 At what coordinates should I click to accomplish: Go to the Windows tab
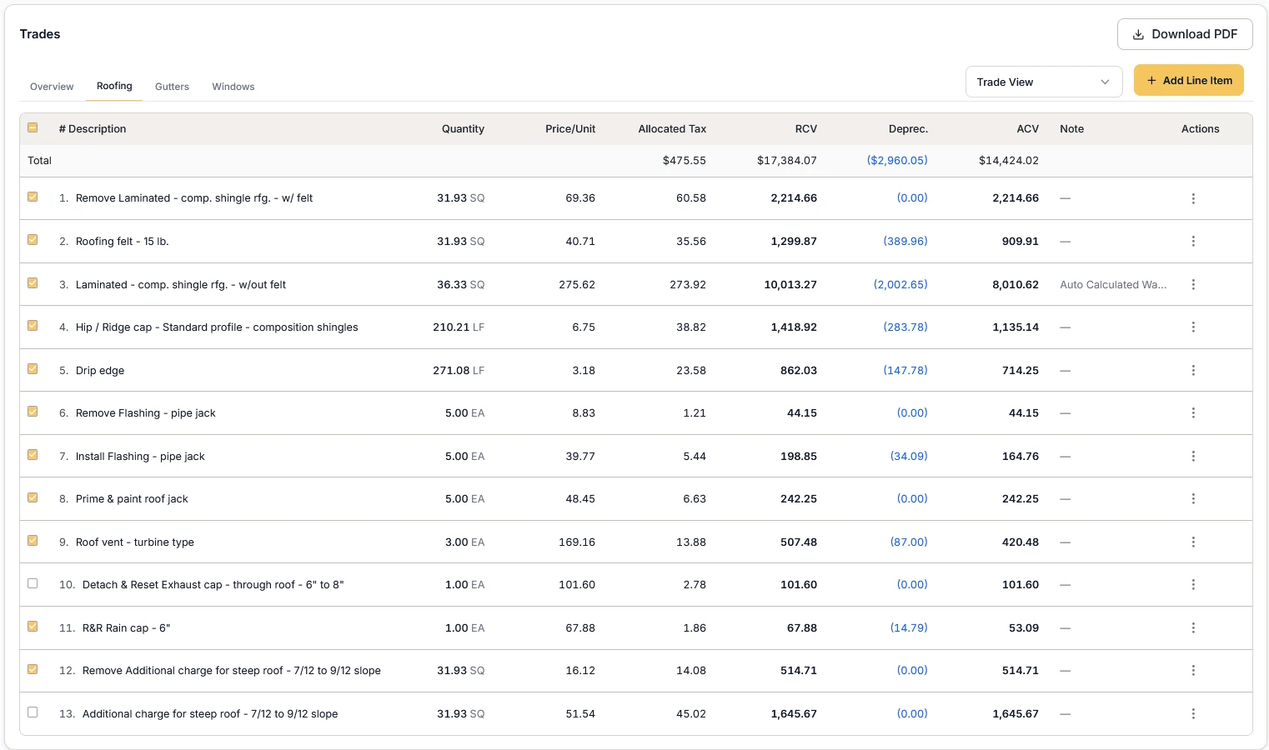coord(233,87)
